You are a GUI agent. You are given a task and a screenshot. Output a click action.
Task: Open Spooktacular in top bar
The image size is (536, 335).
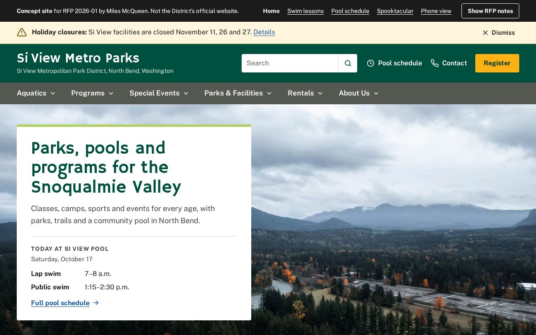395,11
